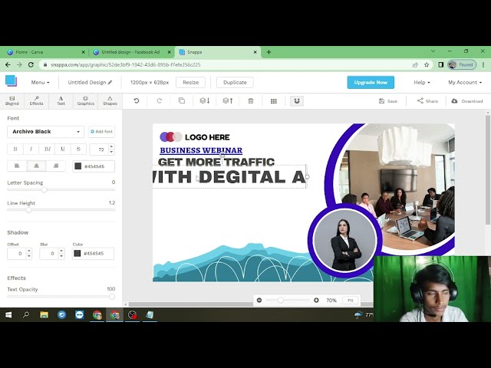This screenshot has height=368, width=491.
Task: Open browser side panel icon
Action: (x=440, y=64)
